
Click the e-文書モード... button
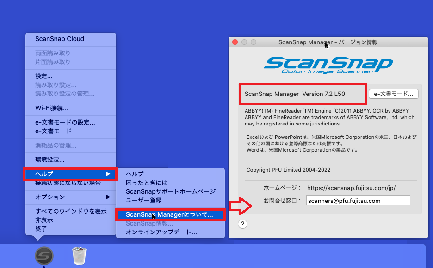(x=394, y=94)
